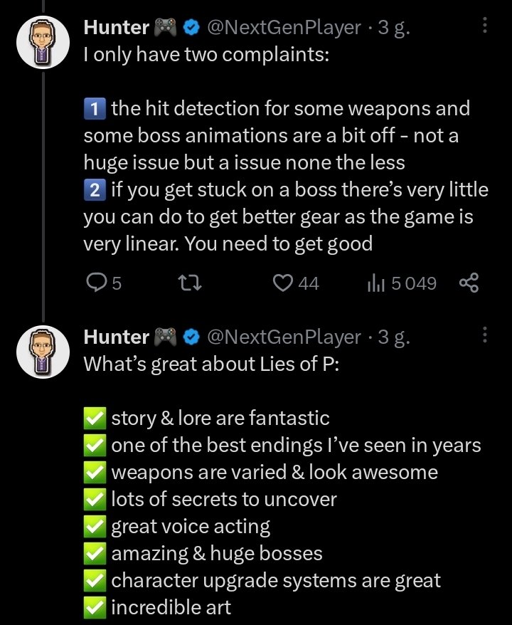Like the two complaints tweet
This screenshot has width=512, height=625.
point(283,283)
